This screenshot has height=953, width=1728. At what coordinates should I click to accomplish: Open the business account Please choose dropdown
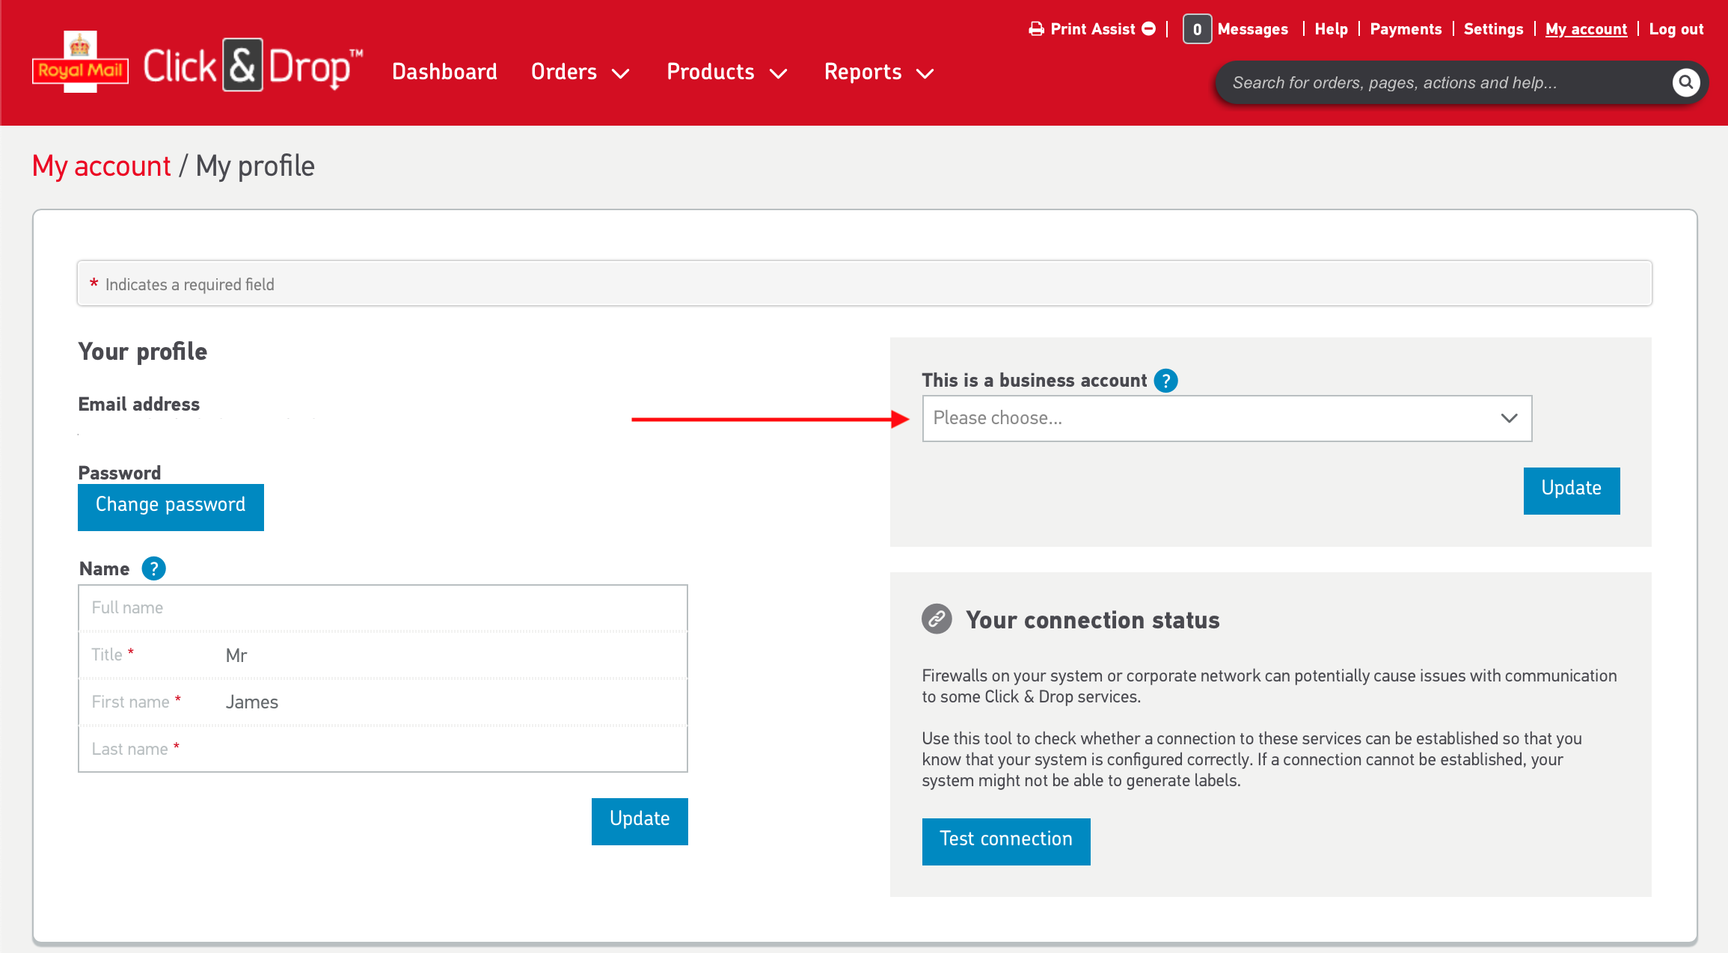1227,418
